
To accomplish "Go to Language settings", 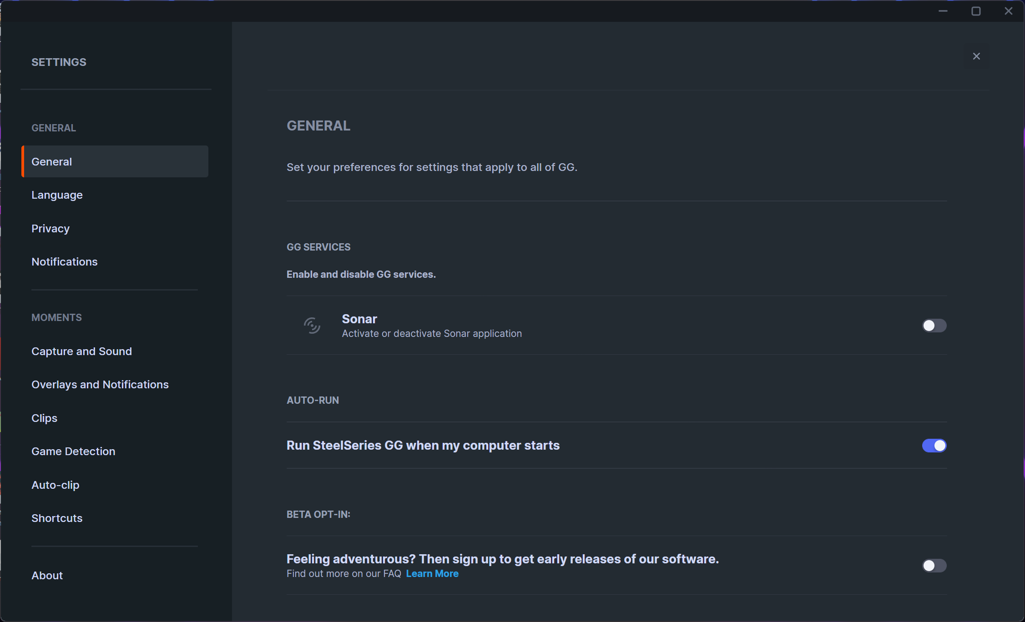I will (57, 195).
